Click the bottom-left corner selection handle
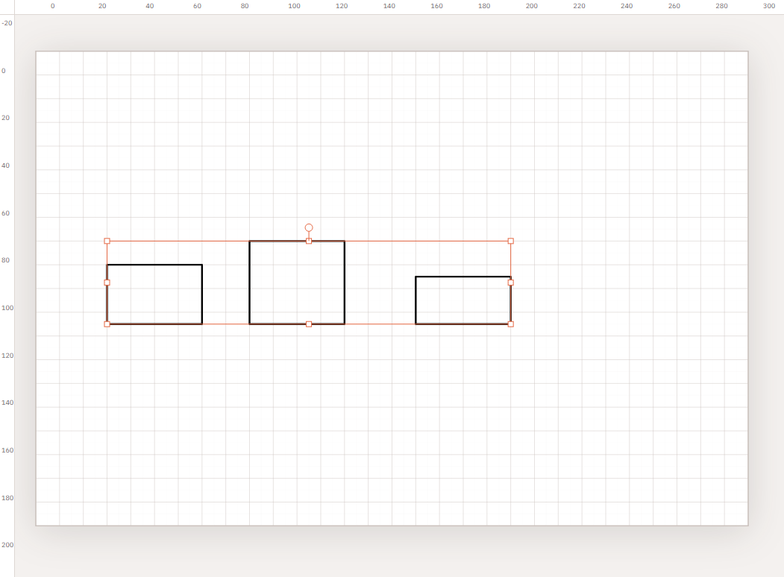This screenshot has height=577, width=784. click(107, 324)
